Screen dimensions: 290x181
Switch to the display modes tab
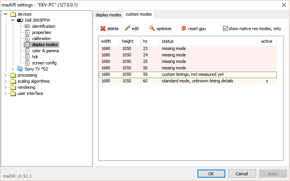[108, 15]
